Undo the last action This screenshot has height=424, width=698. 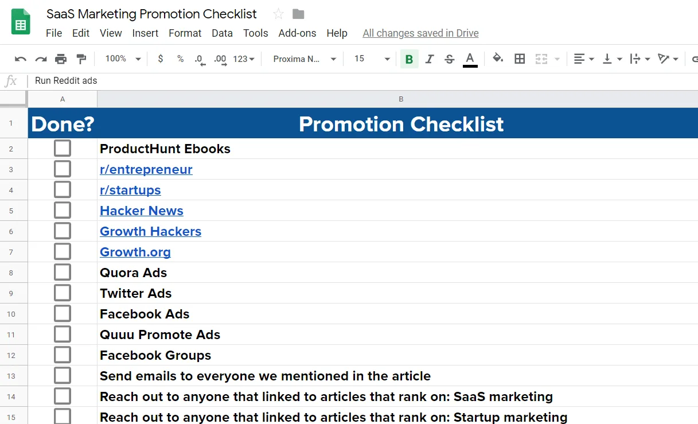coord(21,59)
